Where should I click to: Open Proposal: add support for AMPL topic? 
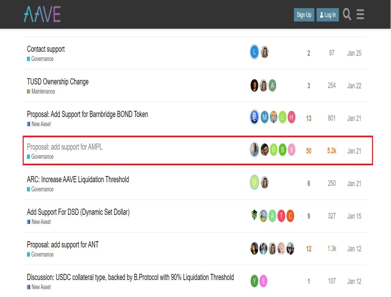pos(65,147)
